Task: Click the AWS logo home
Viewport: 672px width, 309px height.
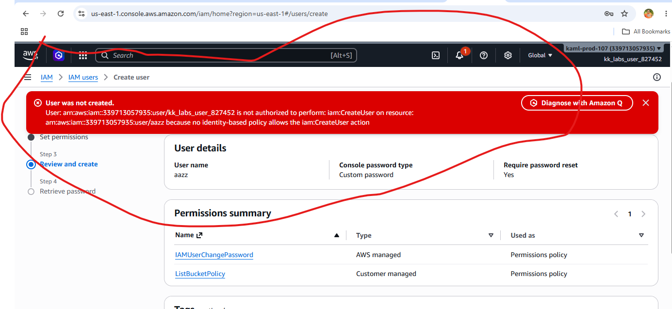Action: click(30, 55)
